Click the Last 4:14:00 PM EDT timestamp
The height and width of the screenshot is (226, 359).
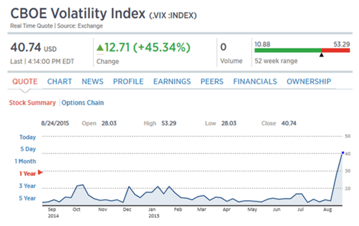click(x=42, y=61)
